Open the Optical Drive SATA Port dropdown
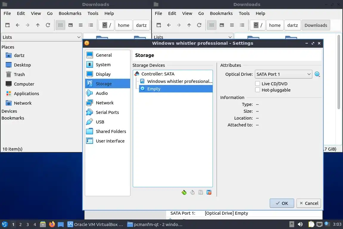 pos(283,74)
